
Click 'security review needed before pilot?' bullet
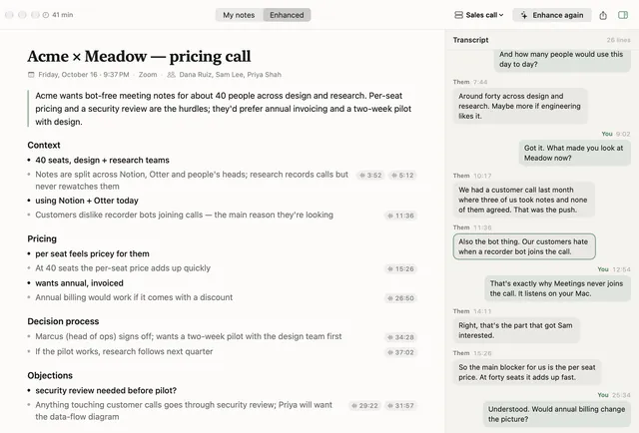(x=106, y=391)
